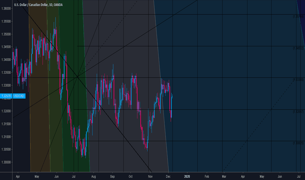Click the (1.34533) horizontal line label
Viewport: 305px width, 180px height.
pos(298,48)
